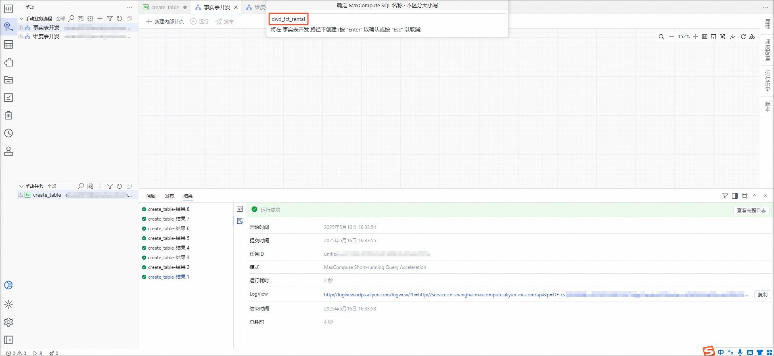Viewport: 774px width, 356px height.
Task: Open the 调度配置 right side panel
Action: (x=768, y=50)
